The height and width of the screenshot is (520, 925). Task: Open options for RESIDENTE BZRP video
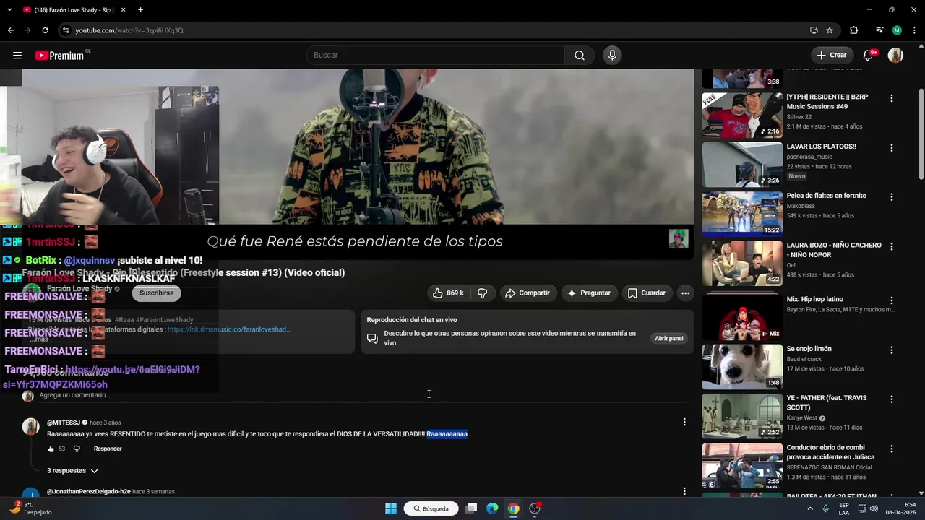891,98
